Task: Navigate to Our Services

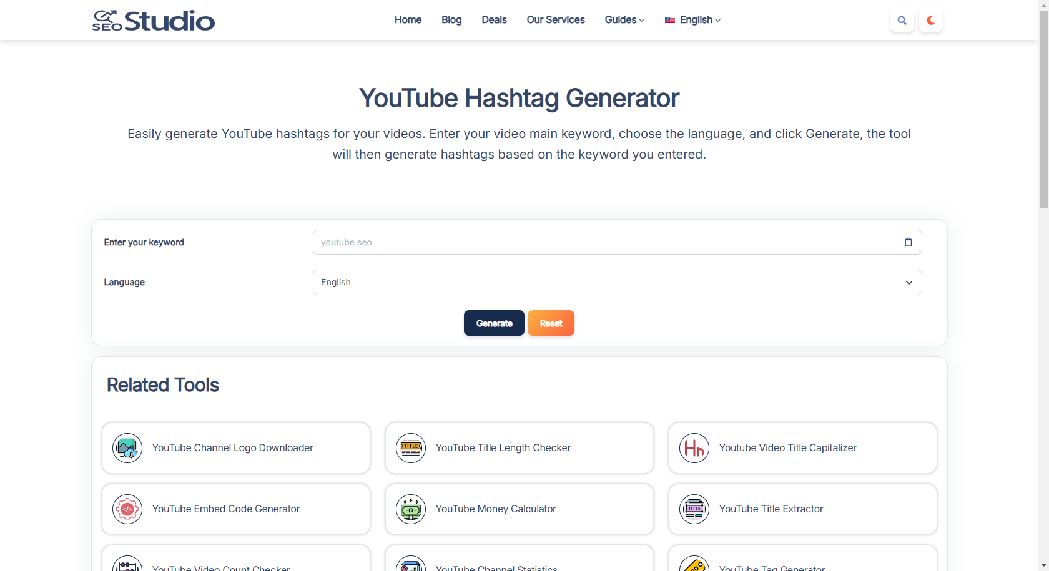Action: [x=556, y=20]
